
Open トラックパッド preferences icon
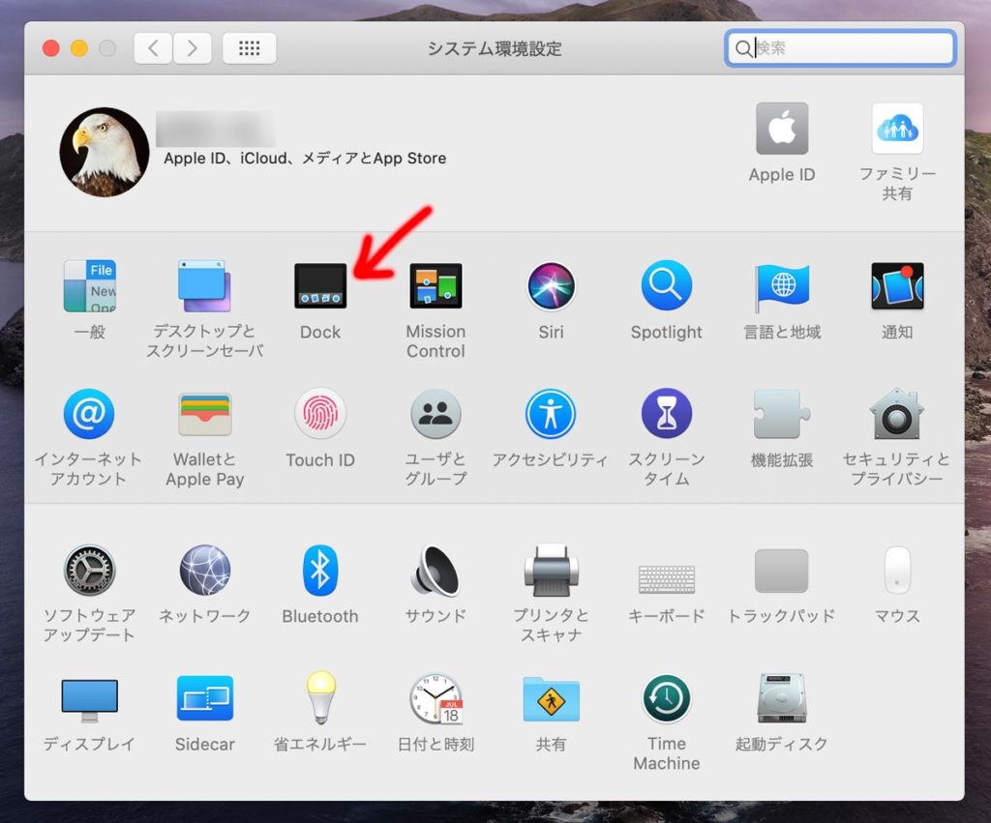(x=782, y=571)
